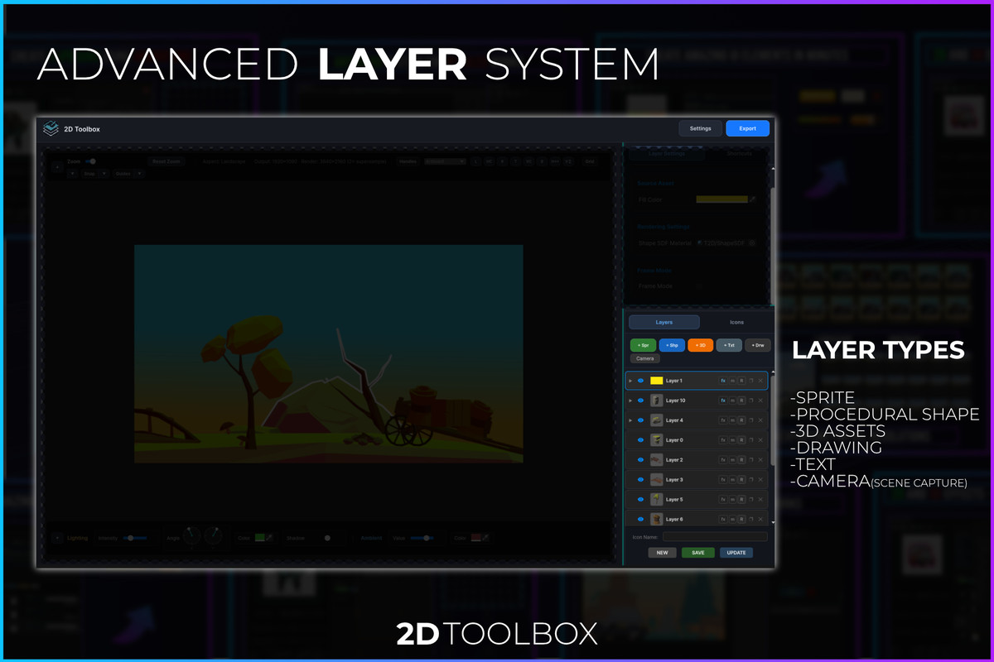Open the fx effects for Layer 4

723,420
